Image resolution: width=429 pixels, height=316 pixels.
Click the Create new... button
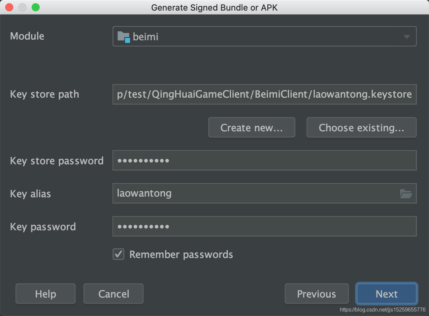(x=251, y=127)
